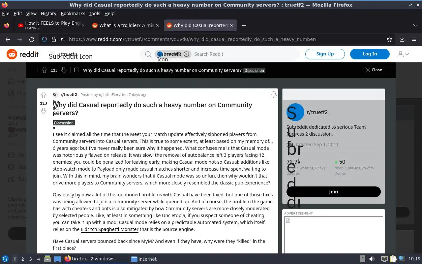
Task: Open the user account dropdown menu
Action: (x=403, y=54)
